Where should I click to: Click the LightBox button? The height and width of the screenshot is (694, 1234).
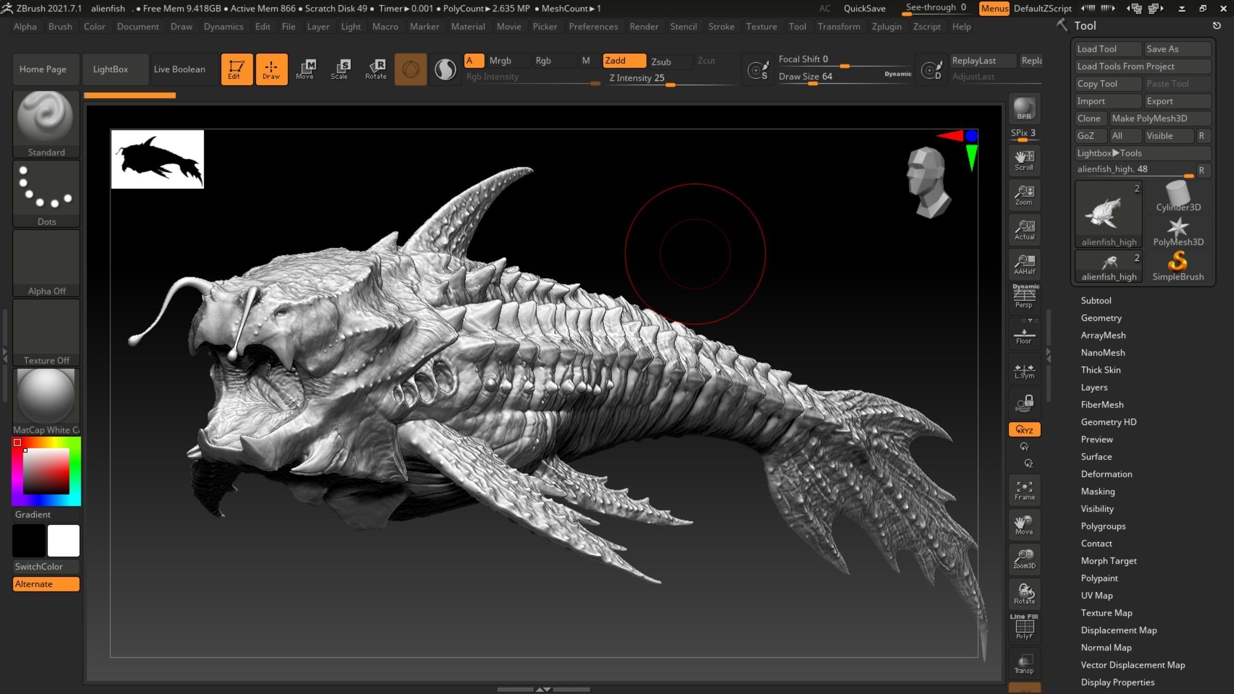[115, 69]
